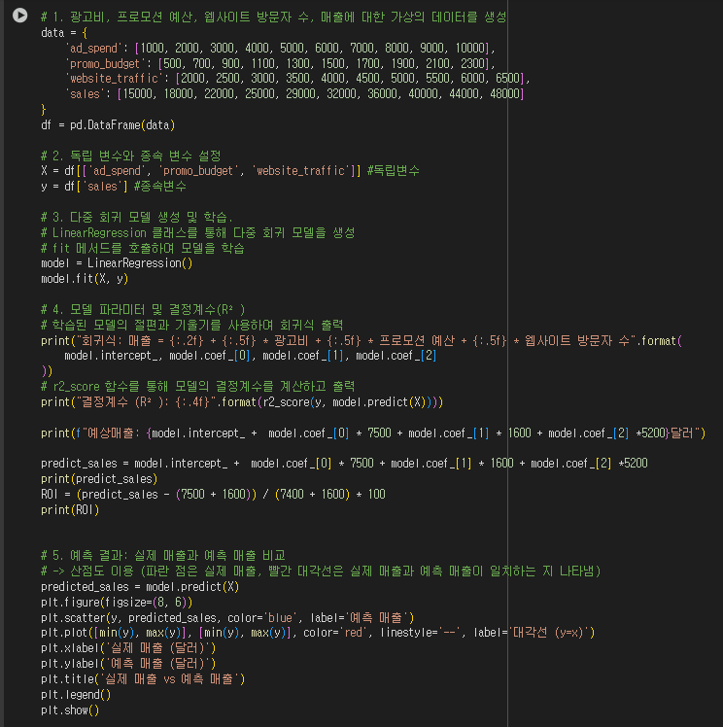Click the 'model = LinearRegression()' line
Viewport: 723px width, 727px height.
click(117, 263)
